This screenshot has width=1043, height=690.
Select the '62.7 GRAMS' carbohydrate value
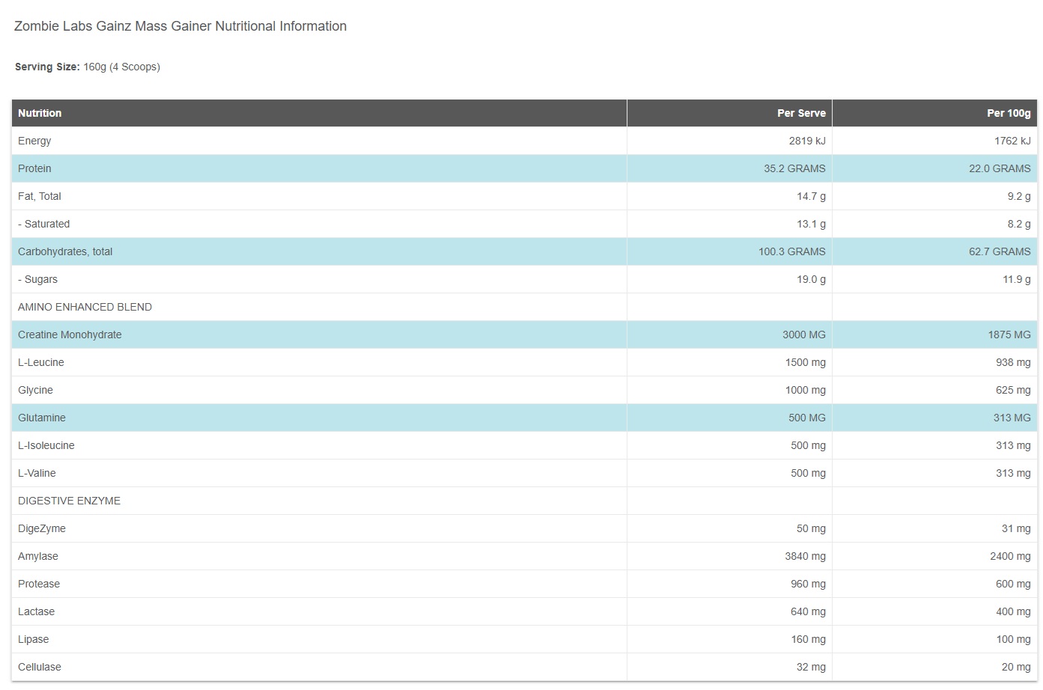click(1000, 251)
